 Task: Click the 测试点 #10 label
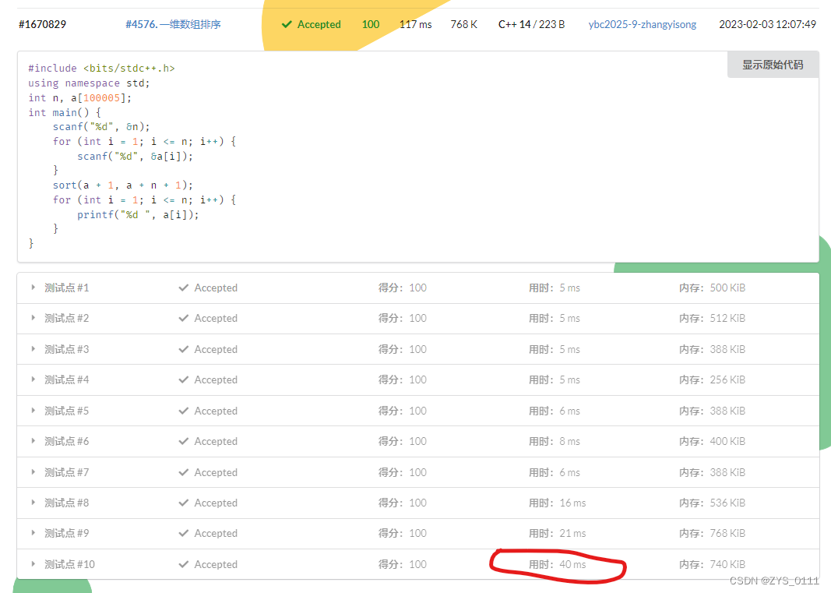69,564
